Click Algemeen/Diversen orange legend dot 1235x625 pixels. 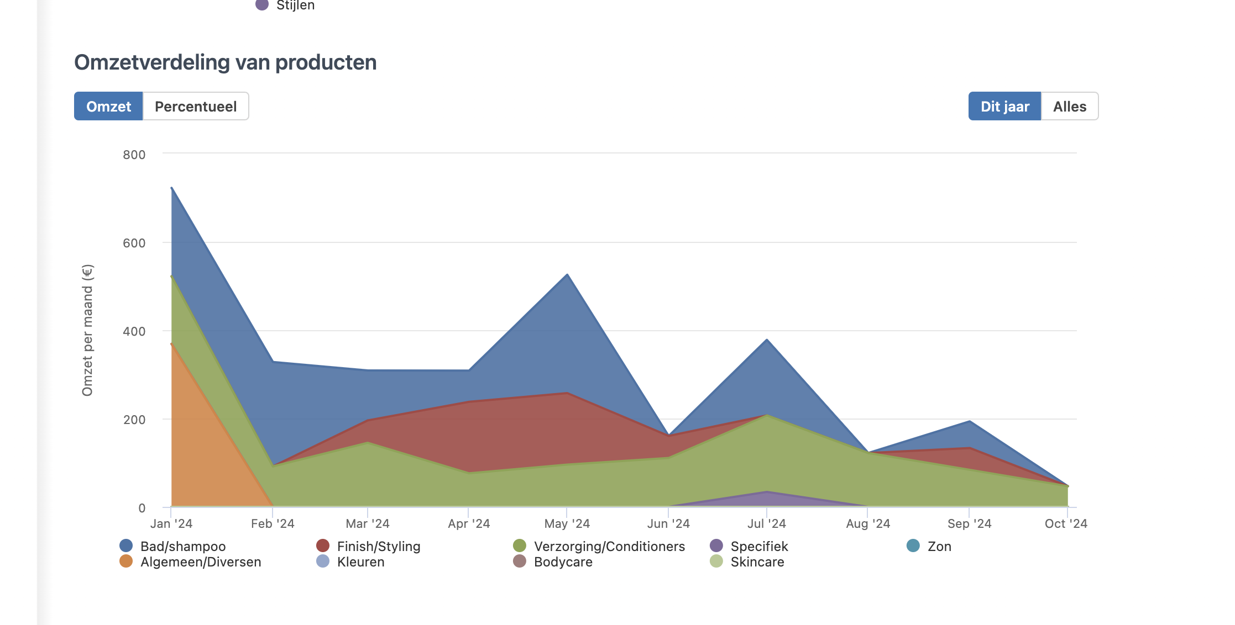pyautogui.click(x=126, y=562)
